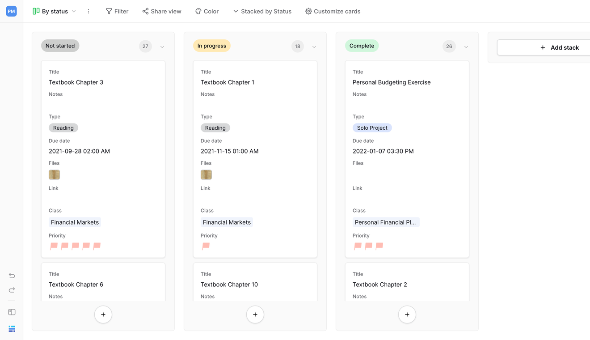Open the three-dot view options menu
The width and height of the screenshot is (590, 340).
[88, 12]
